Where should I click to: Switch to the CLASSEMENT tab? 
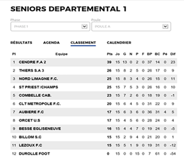pyautogui.click(x=83, y=43)
